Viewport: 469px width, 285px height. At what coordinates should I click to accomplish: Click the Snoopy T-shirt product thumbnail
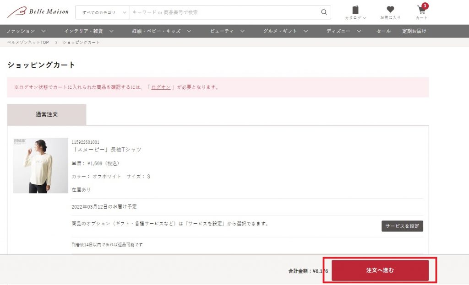40,166
